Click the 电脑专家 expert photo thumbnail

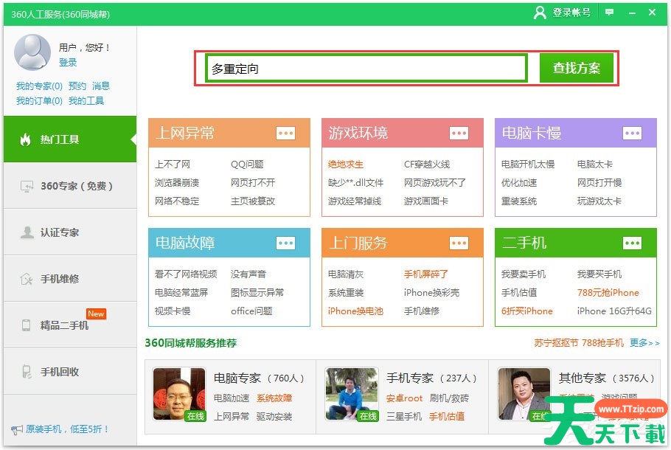pyautogui.click(x=178, y=394)
